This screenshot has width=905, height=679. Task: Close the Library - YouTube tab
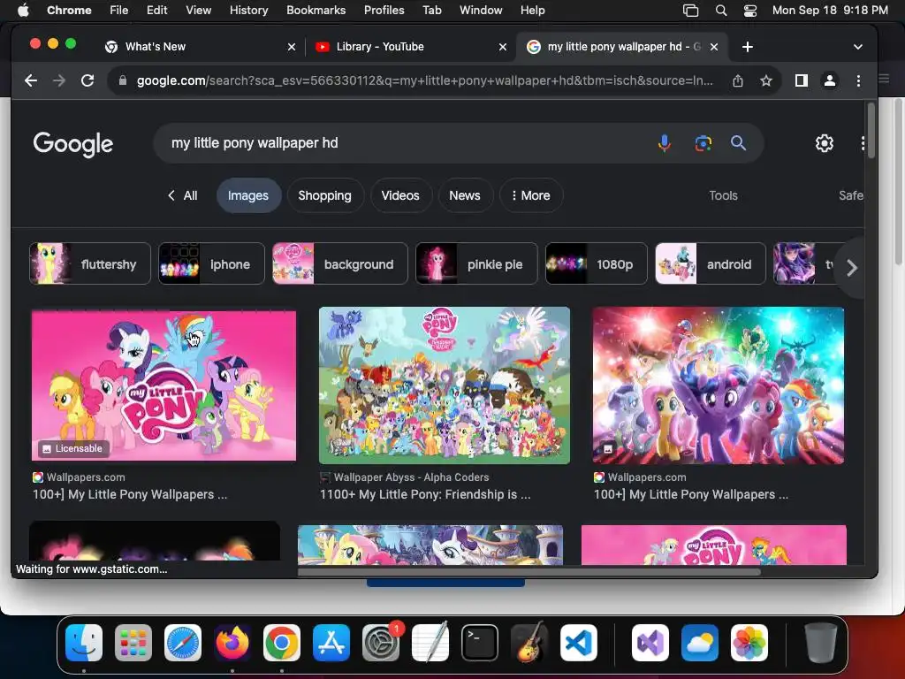(503, 47)
